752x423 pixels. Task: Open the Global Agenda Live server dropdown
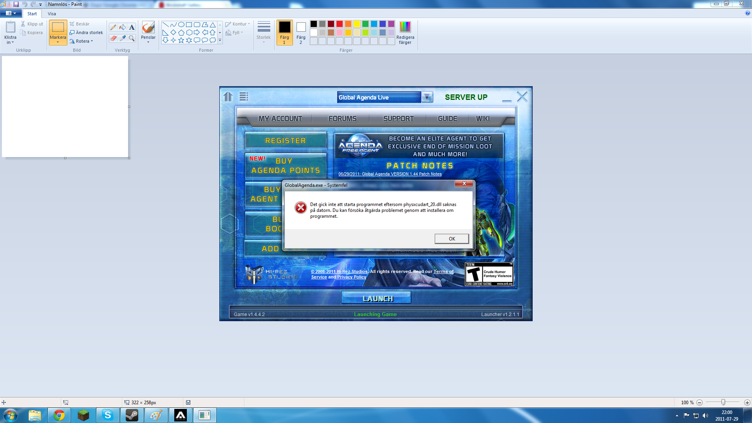pyautogui.click(x=427, y=97)
